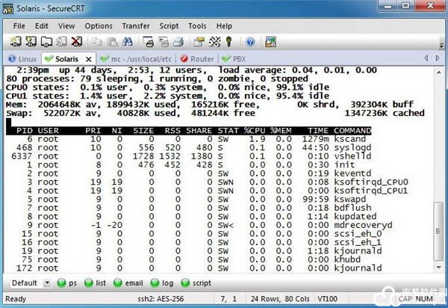Select the Solaris tab
The width and height of the screenshot is (448, 308).
coord(66,59)
